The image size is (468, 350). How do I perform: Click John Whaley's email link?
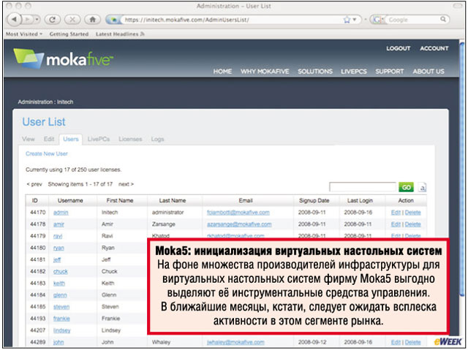(x=235, y=342)
